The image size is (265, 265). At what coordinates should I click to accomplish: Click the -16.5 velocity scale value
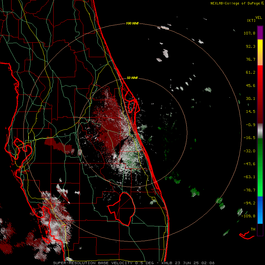coord(249,138)
